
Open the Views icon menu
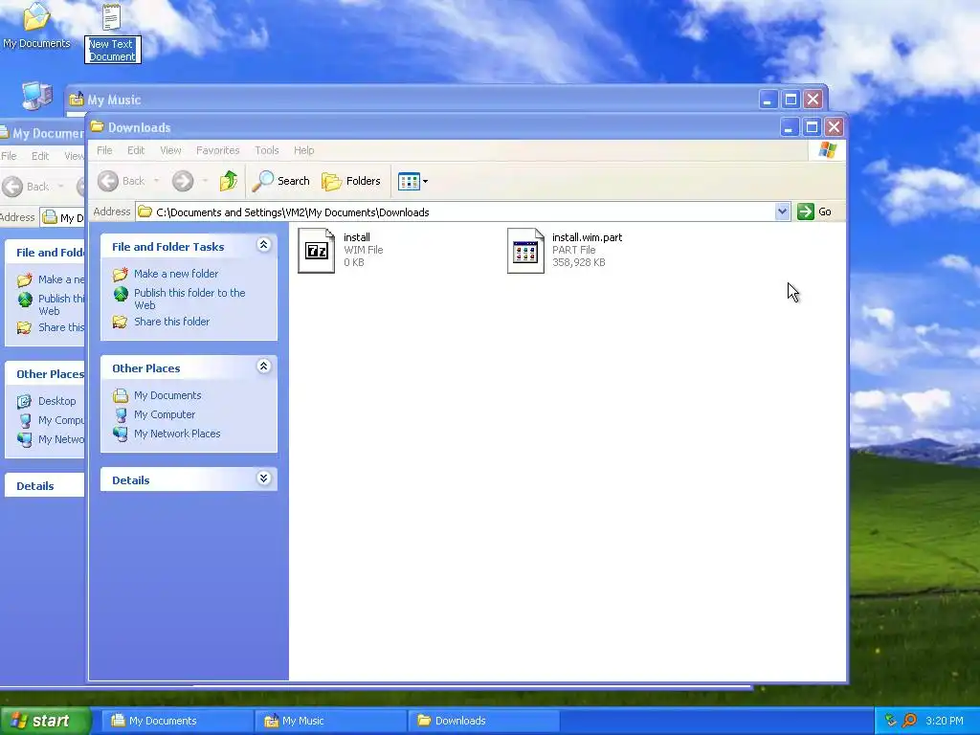[x=412, y=181]
